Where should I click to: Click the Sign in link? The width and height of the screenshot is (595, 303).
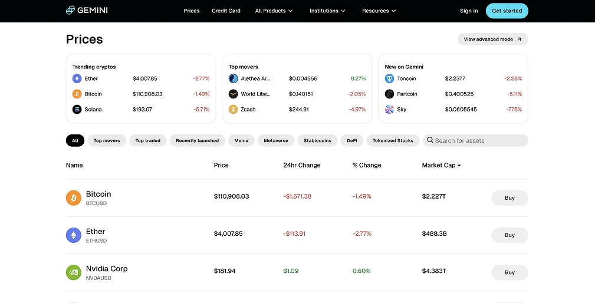[x=469, y=11]
